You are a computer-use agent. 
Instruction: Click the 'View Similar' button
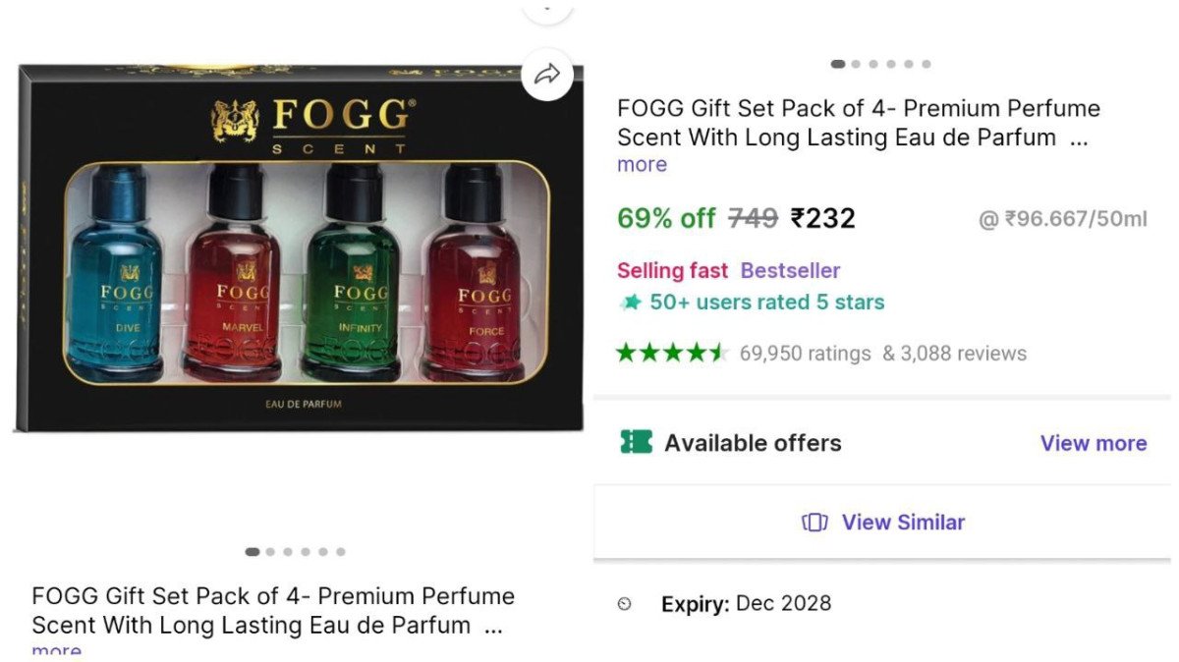882,522
